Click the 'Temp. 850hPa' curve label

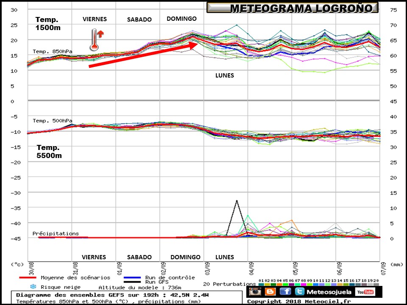(x=53, y=52)
